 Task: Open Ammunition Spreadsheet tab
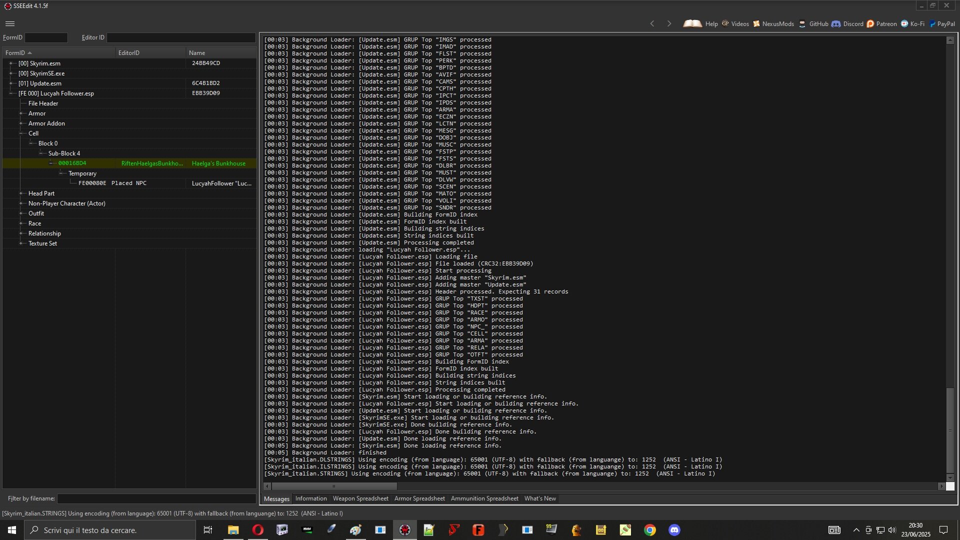(484, 498)
